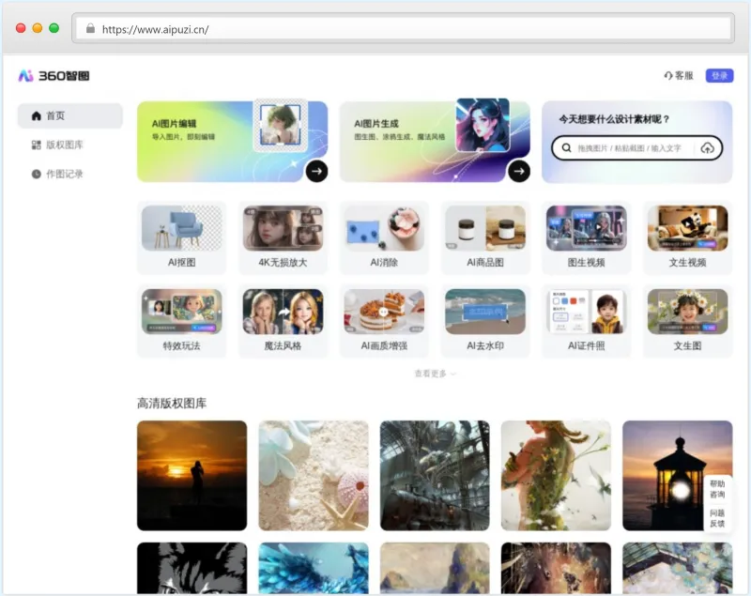Select the AI抠图 (AI cutout) tool
751x596 pixels.
(x=182, y=237)
